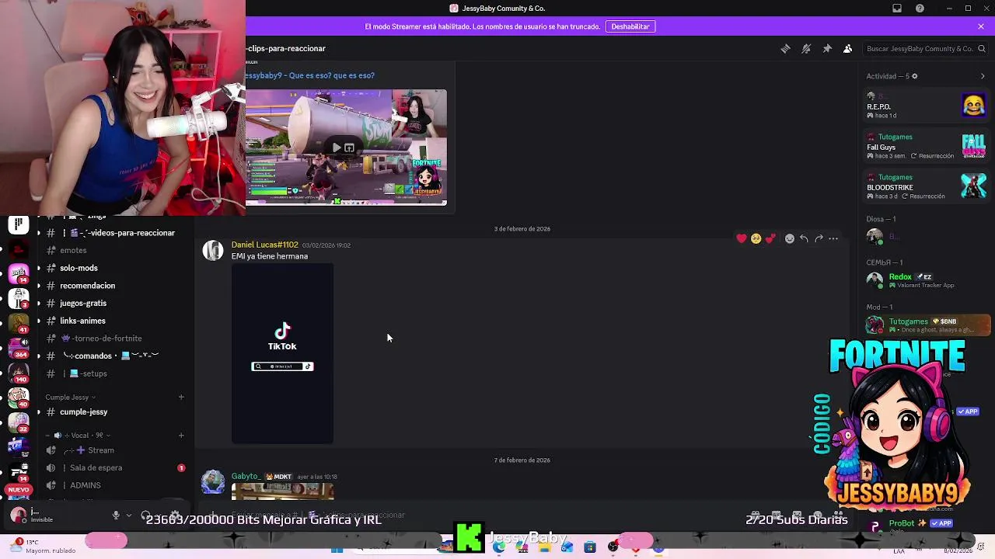The image size is (995, 559).
Task: Open Gabyto_ avatar
Action: [213, 482]
